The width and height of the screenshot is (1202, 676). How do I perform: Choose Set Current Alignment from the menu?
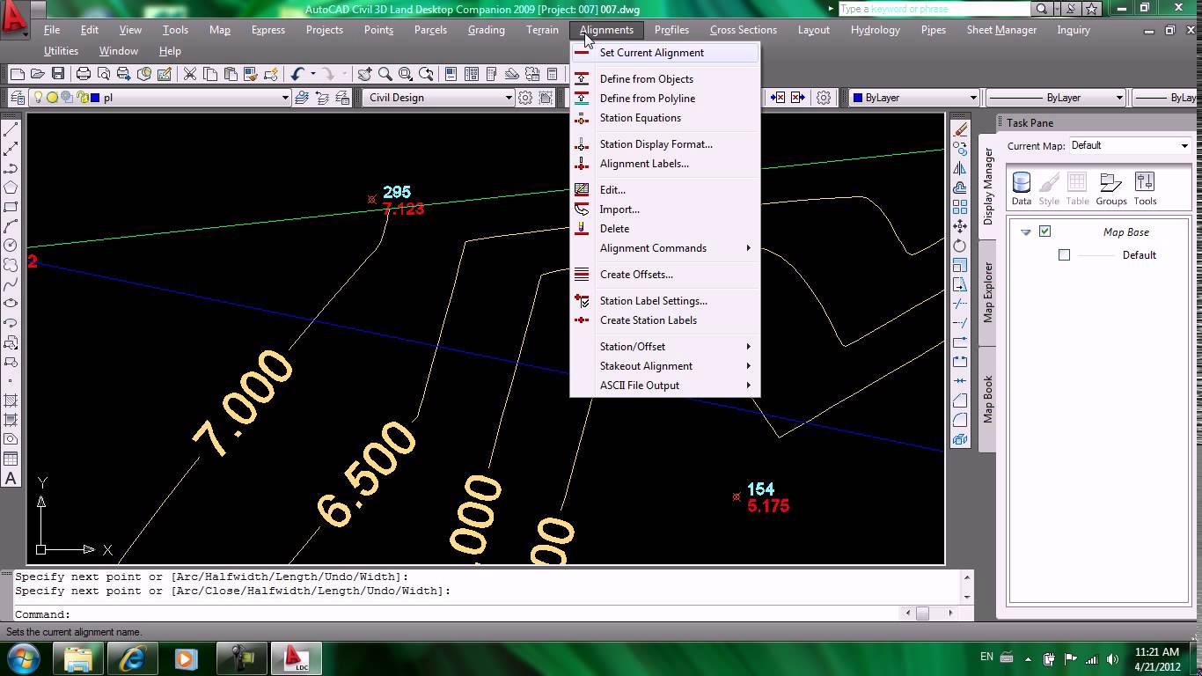point(651,53)
